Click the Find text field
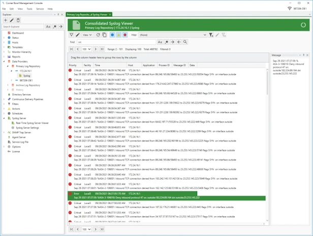 tap(116, 42)
